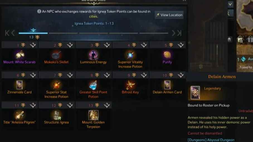Toggle the claim check mark for reward 7
The width and height of the screenshot is (253, 142).
point(70,75)
